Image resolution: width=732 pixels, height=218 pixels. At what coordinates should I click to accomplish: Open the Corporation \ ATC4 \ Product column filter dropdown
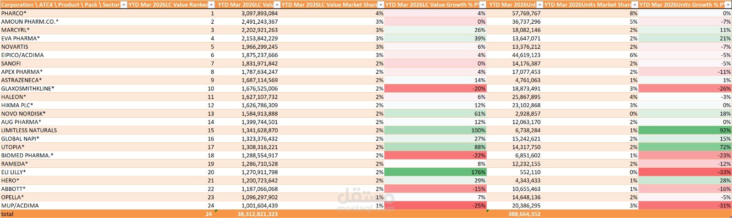tap(124, 5)
